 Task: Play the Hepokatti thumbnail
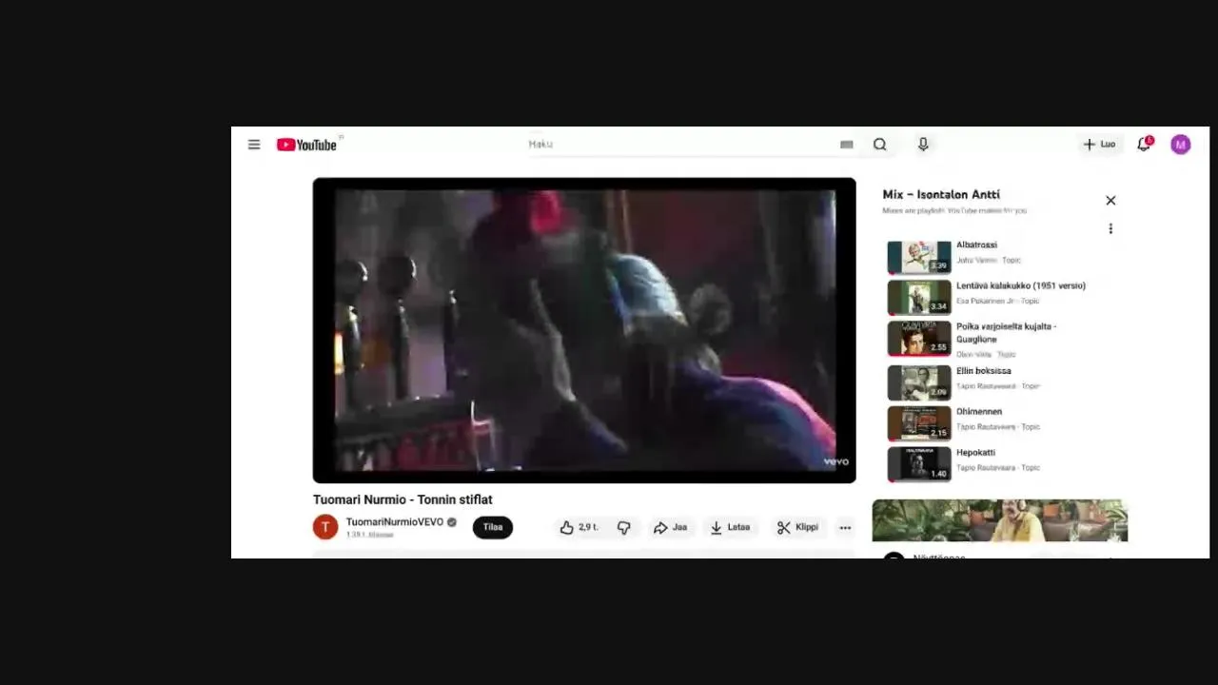click(919, 464)
